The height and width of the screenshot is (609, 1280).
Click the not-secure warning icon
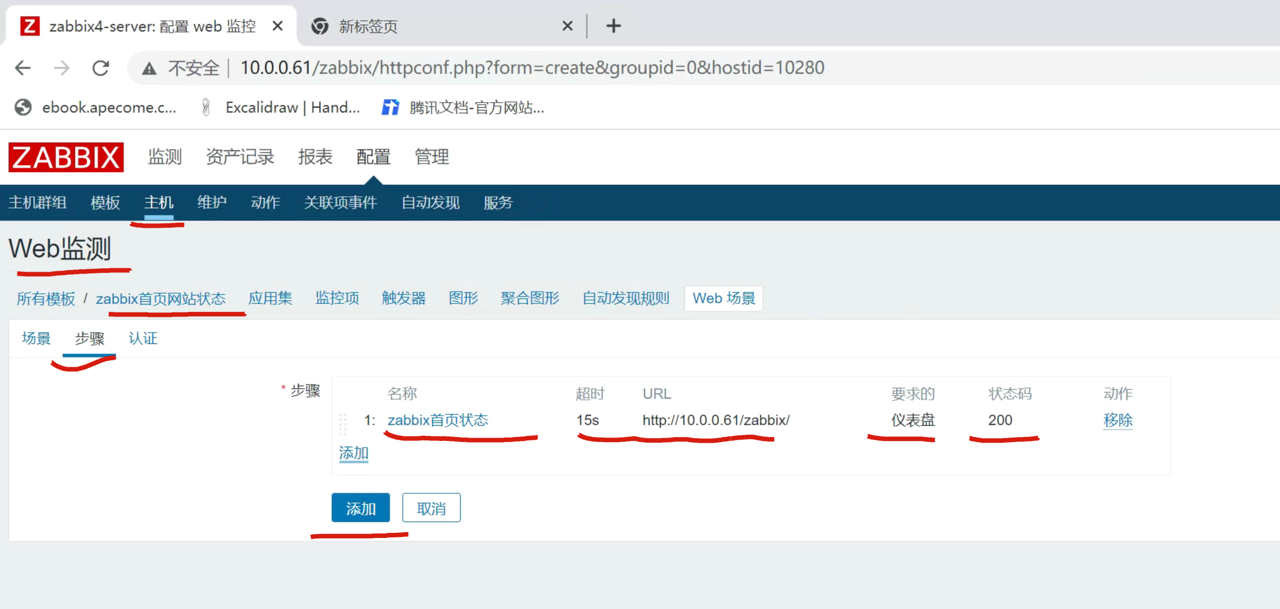149,69
